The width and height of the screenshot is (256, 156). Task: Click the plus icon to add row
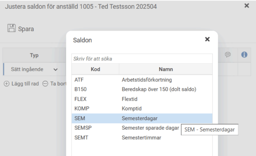coord(6,84)
